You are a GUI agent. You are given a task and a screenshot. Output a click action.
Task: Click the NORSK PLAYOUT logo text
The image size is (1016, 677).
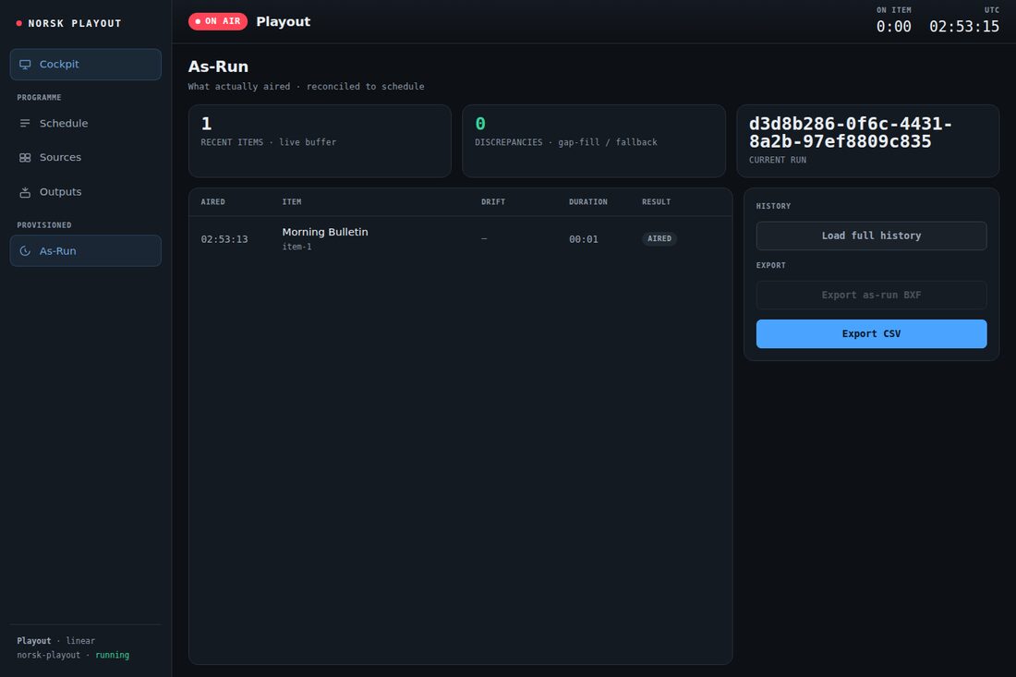[75, 23]
